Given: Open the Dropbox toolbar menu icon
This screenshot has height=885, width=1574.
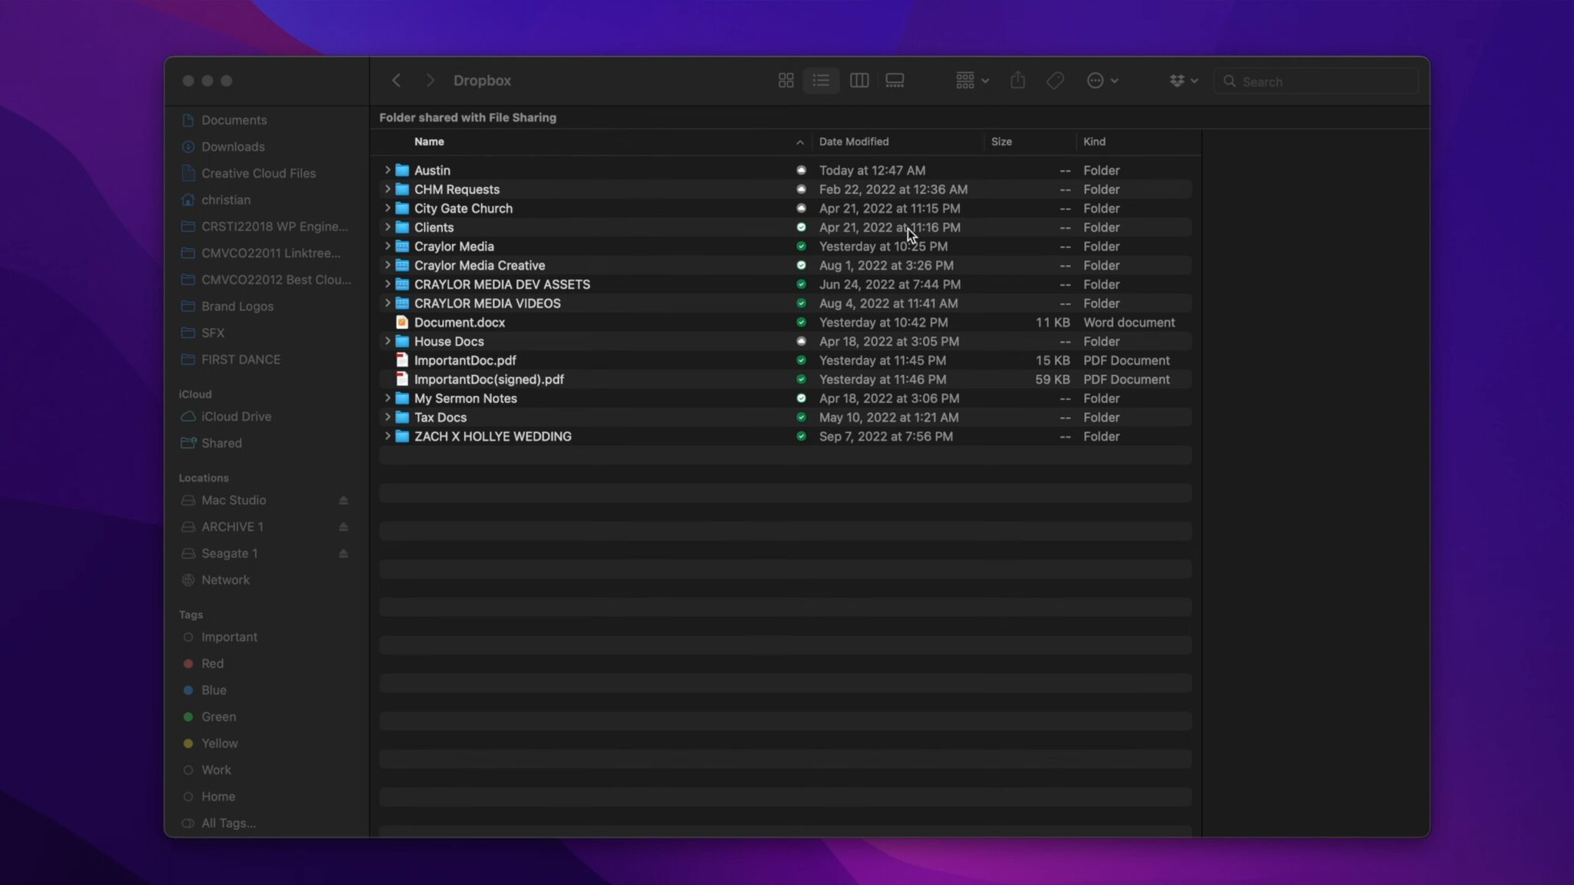Looking at the screenshot, I should click(1183, 81).
